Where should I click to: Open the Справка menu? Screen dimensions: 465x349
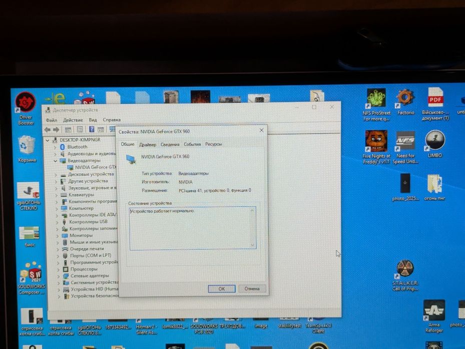[112, 120]
